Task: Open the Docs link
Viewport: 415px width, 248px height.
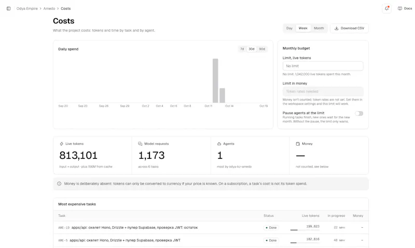Action: [x=405, y=8]
